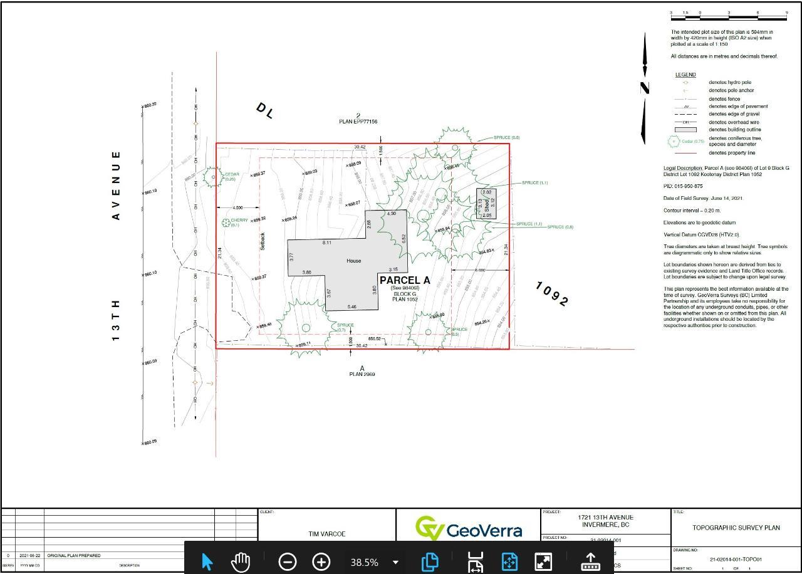Click the TIM VARCOE client name

point(326,534)
